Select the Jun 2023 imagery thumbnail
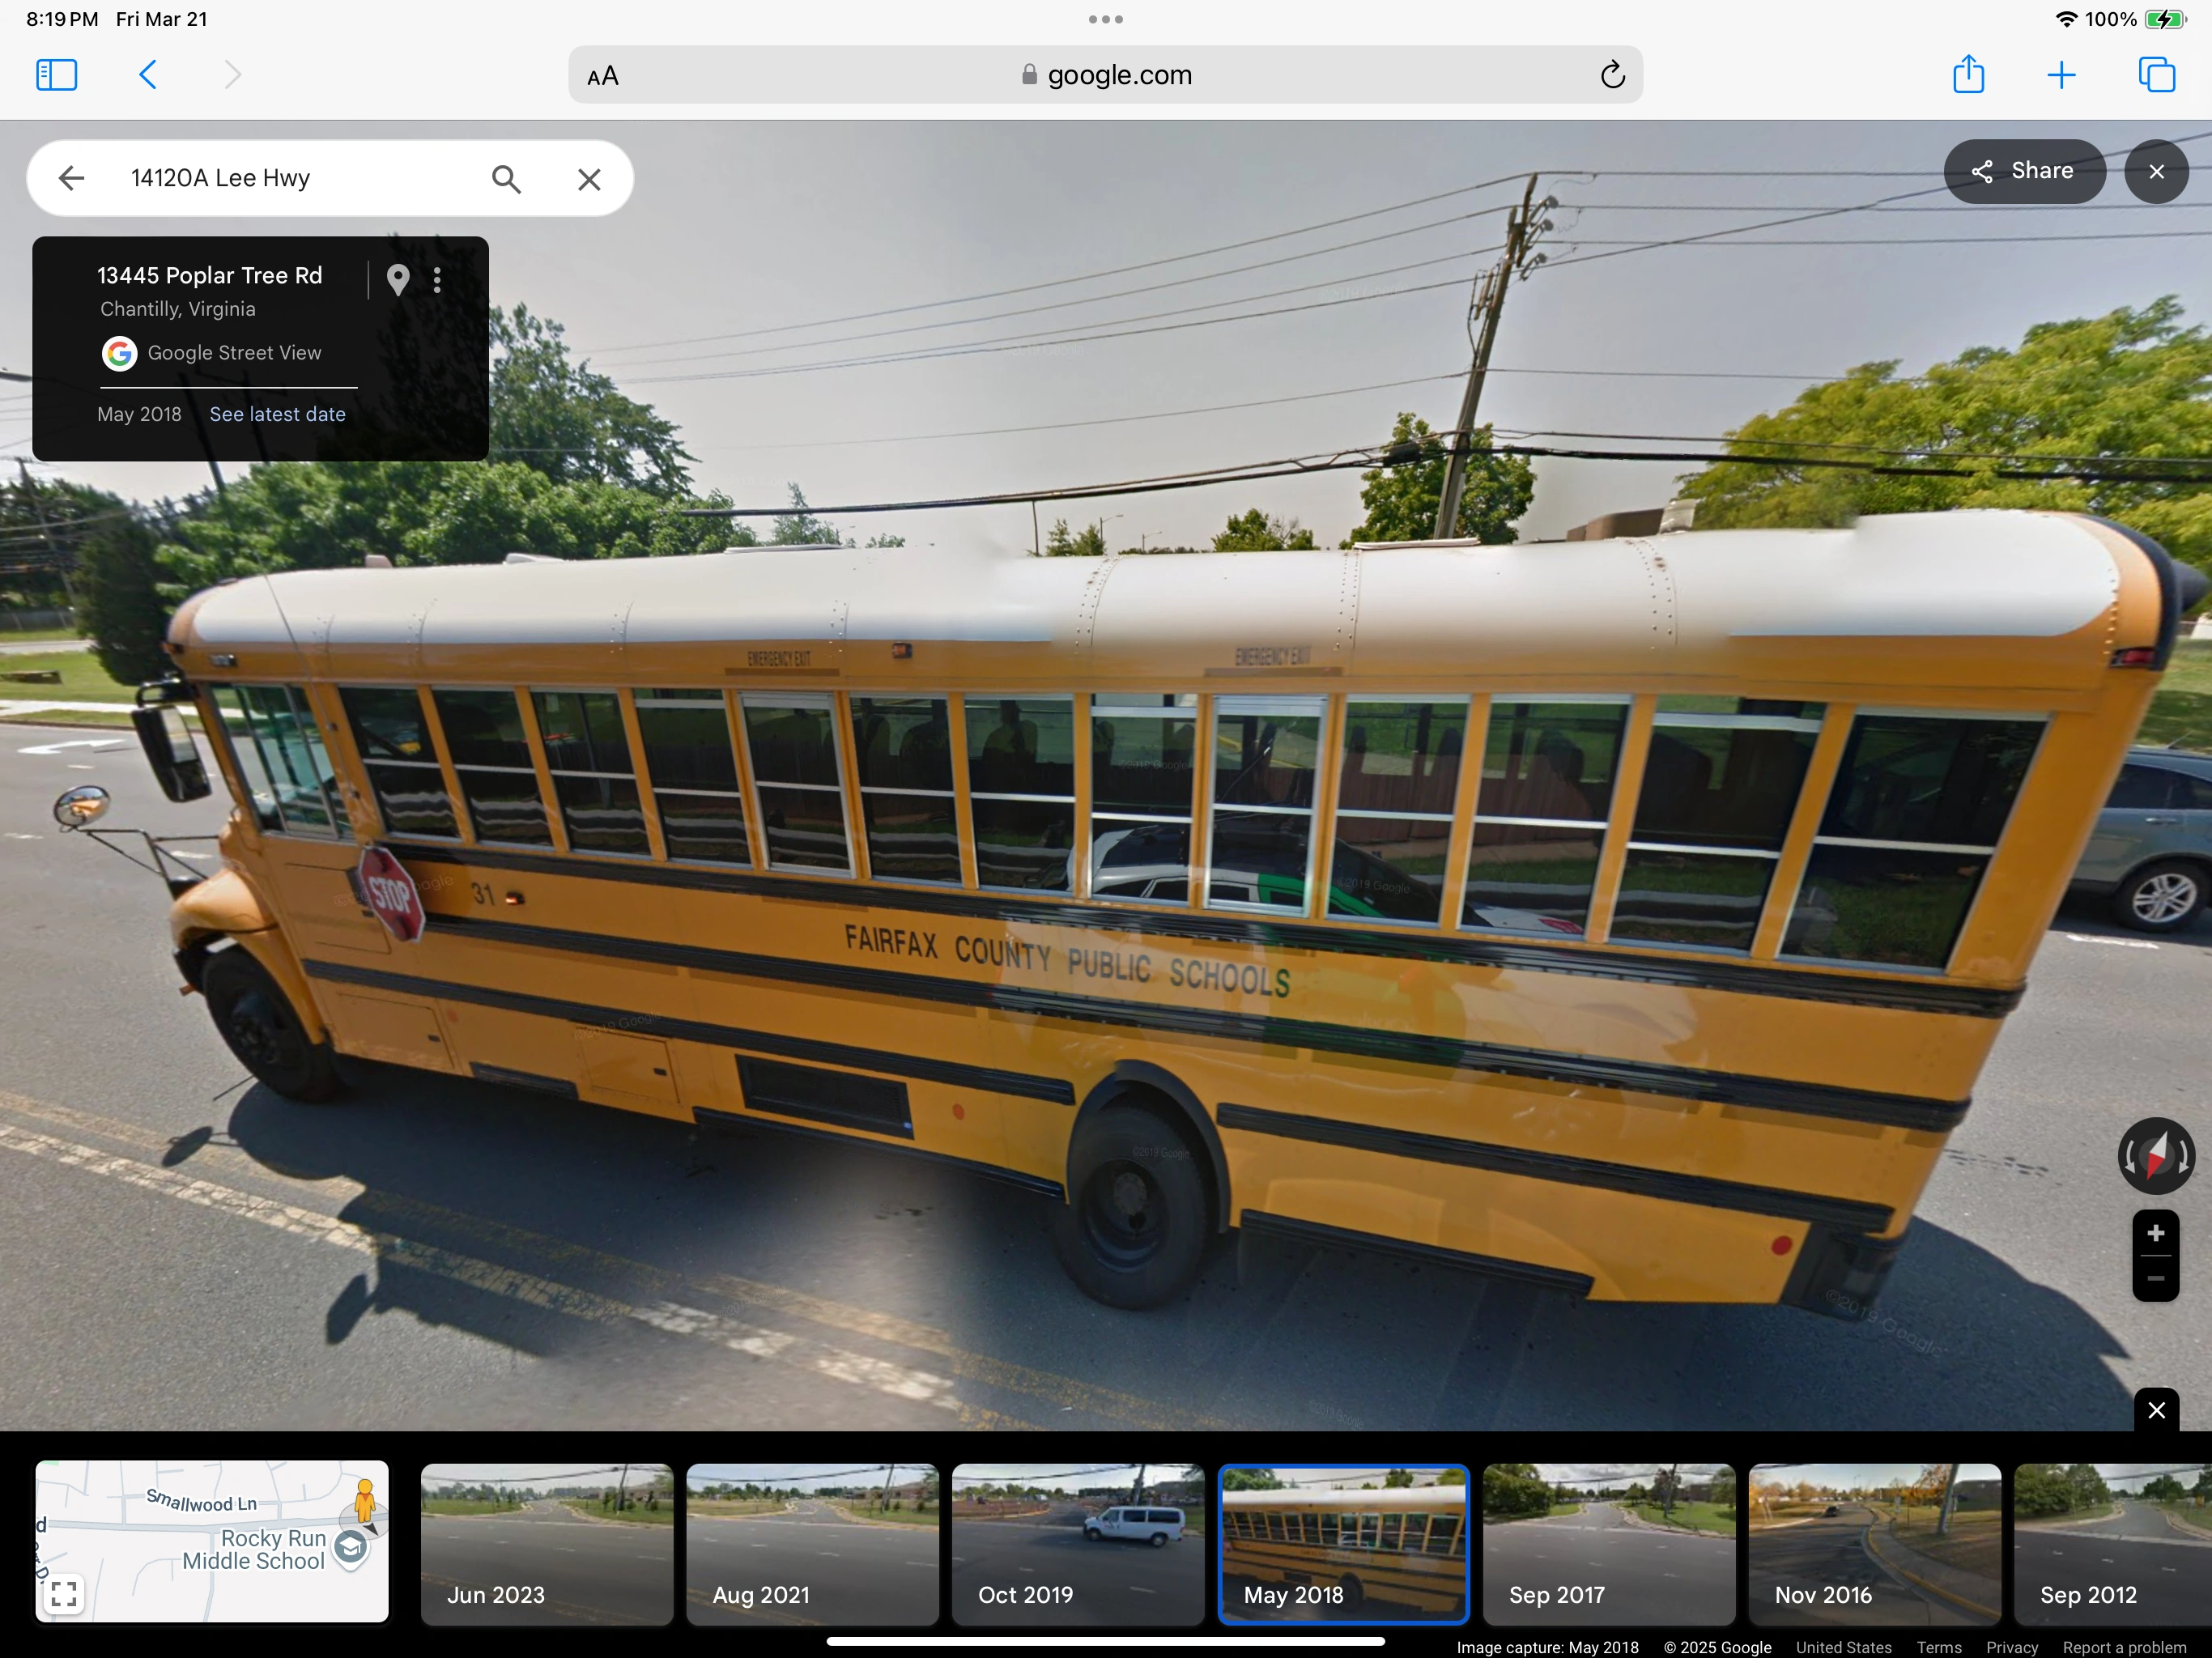Image resolution: width=2212 pixels, height=1658 pixels. click(x=547, y=1544)
